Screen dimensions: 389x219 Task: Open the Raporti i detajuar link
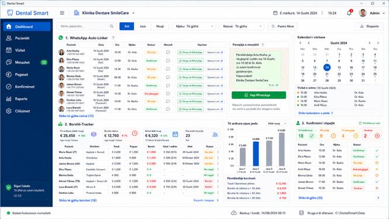pyautogui.click(x=206, y=200)
